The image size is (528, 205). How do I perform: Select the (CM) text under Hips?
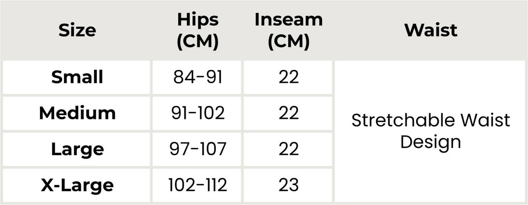(198, 42)
